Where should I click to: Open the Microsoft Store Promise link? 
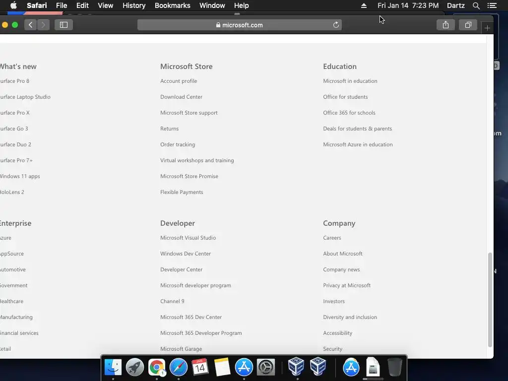[x=189, y=176]
